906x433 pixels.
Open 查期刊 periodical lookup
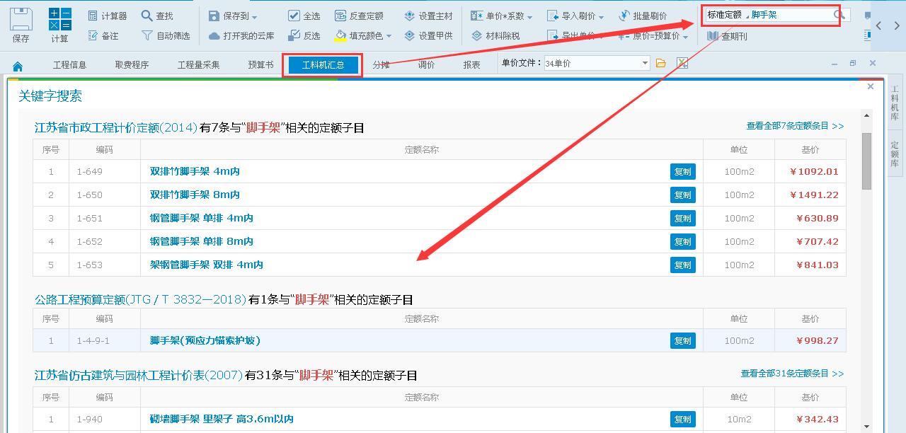727,36
